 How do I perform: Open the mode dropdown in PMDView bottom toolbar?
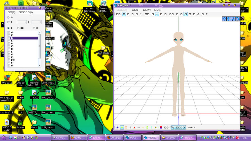(191, 127)
